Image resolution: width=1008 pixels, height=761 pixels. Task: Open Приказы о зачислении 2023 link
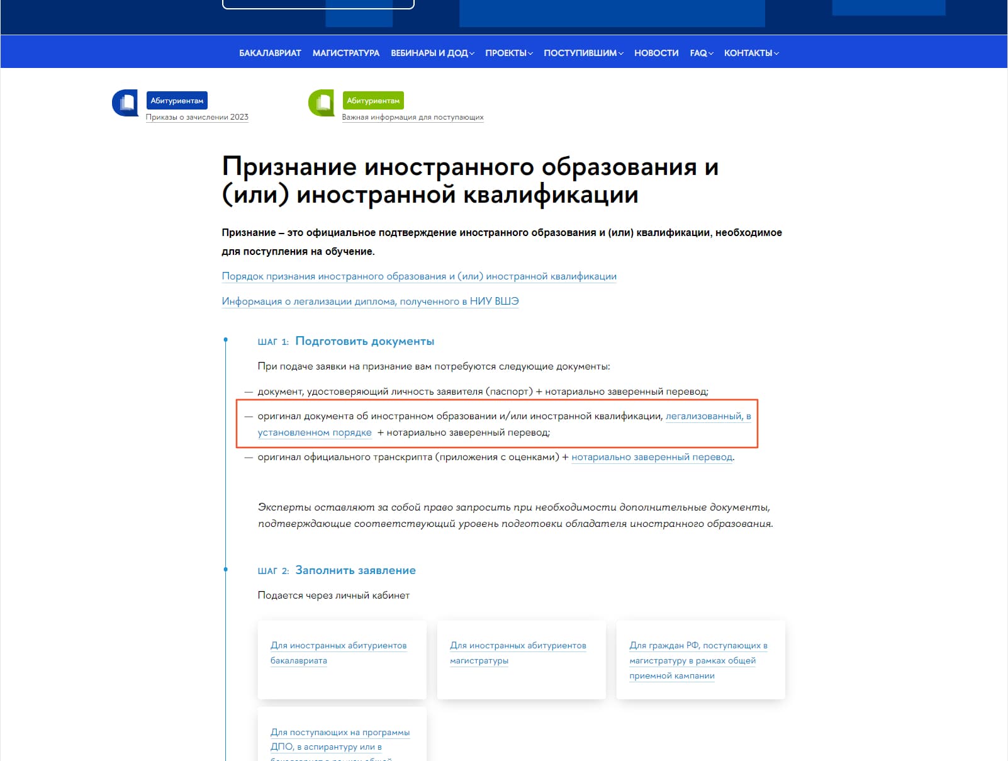pos(197,117)
